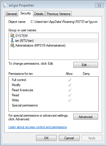Click the Full control Allow checkmark
The width and height of the screenshot is (106, 146).
click(70, 80)
